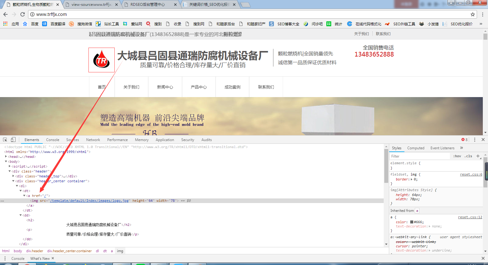The image size is (488, 265).
Task: Click the TR logo image on page
Action: point(102,60)
